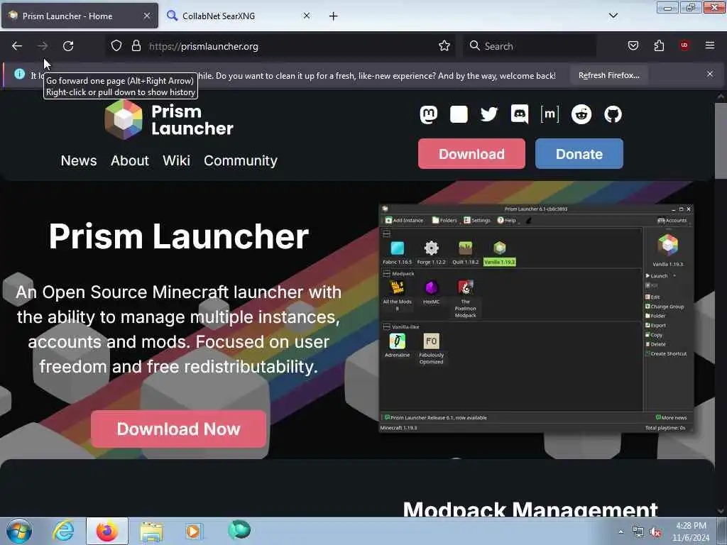Launch Internet Explorer from taskbar

point(63,531)
